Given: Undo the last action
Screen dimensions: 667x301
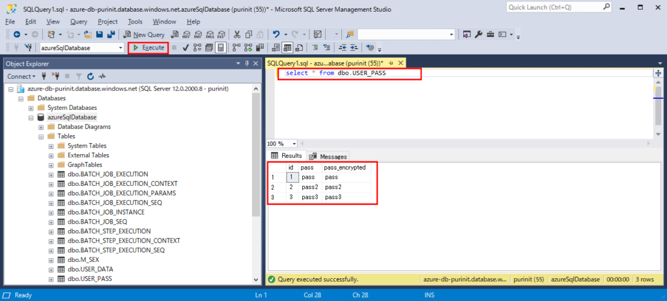Looking at the screenshot, I should [x=276, y=35].
